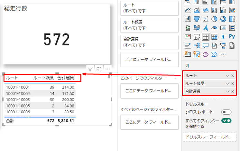Sort table by the ルート頻度 column header
This screenshot has height=151, width=240.
click(43, 78)
